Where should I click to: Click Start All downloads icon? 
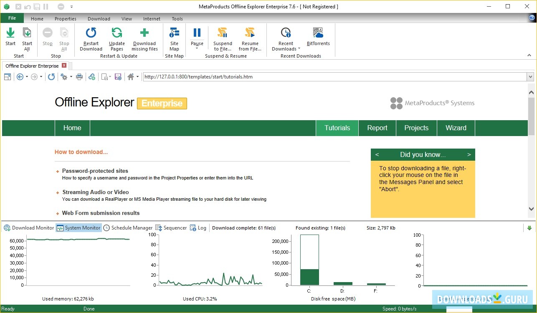pyautogui.click(x=27, y=33)
